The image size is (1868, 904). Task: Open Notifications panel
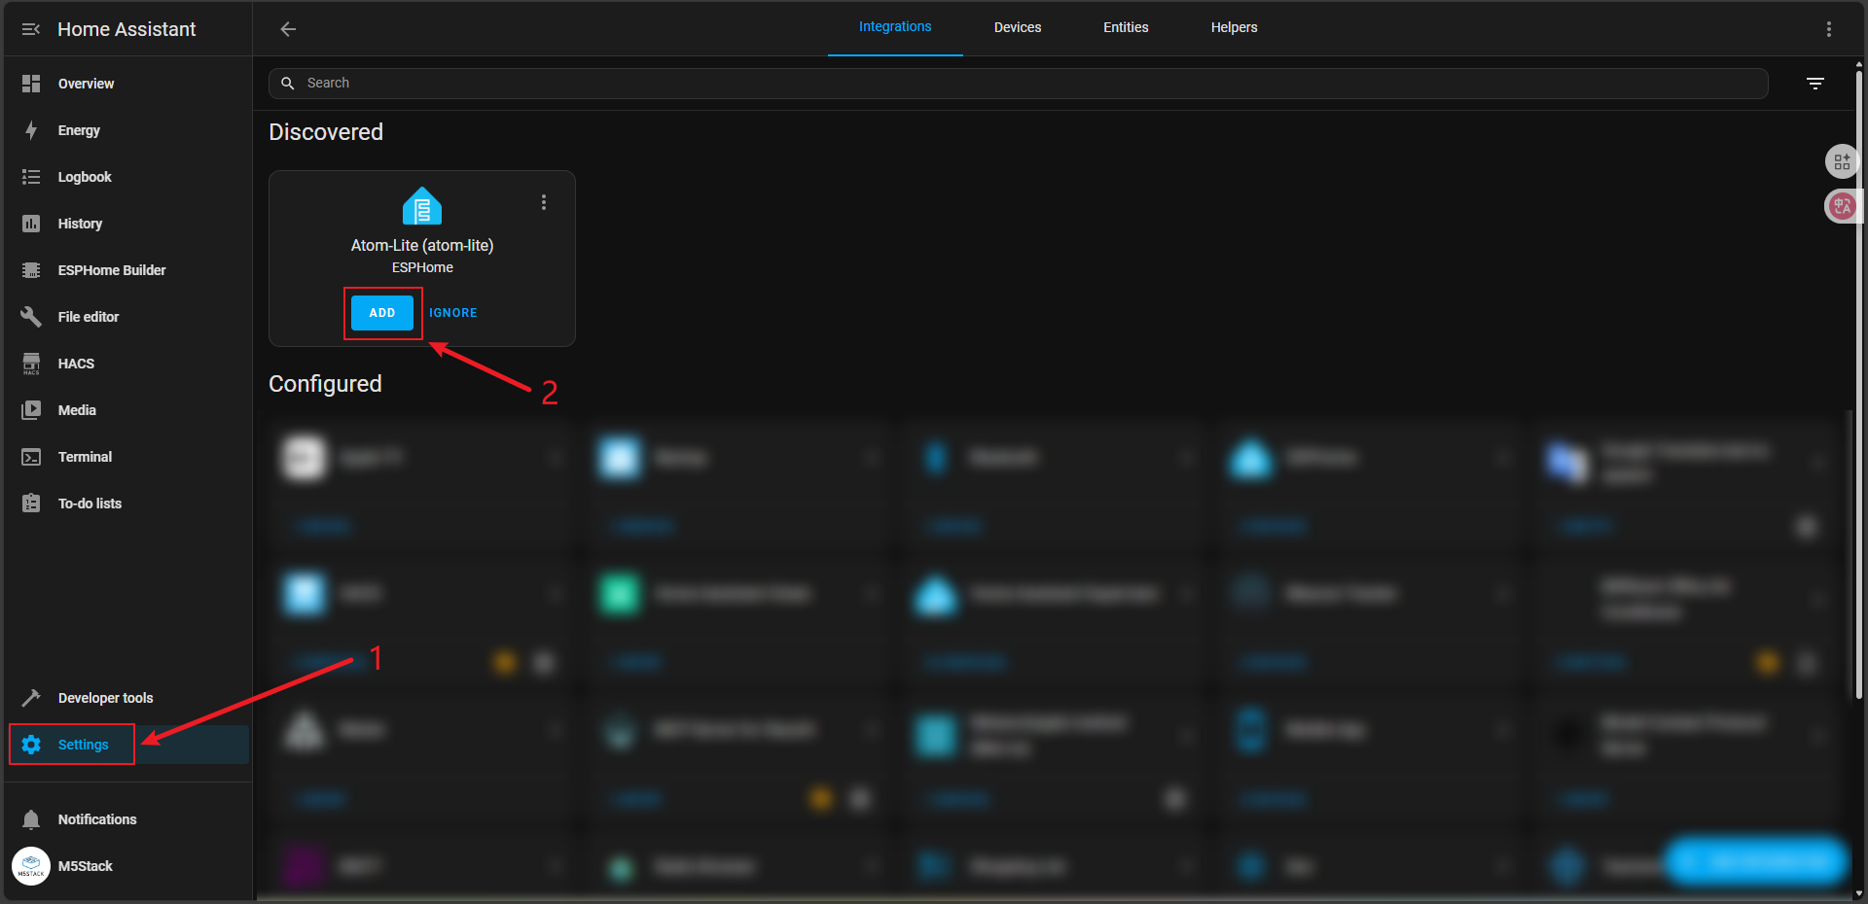click(x=126, y=819)
